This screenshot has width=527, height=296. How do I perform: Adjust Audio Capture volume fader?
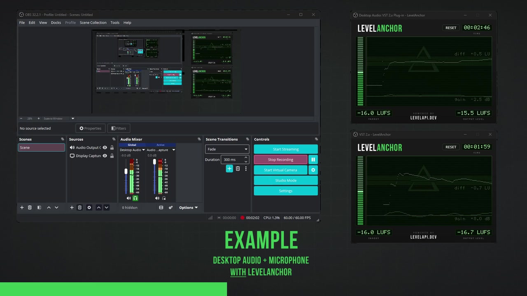click(154, 162)
